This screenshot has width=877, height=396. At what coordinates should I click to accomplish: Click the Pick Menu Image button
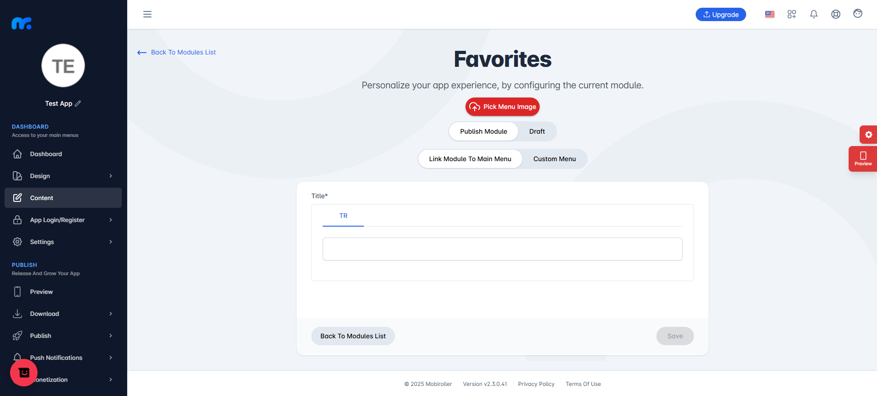(503, 107)
